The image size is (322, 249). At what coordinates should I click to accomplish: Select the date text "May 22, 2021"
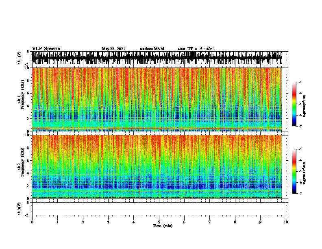(x=113, y=49)
